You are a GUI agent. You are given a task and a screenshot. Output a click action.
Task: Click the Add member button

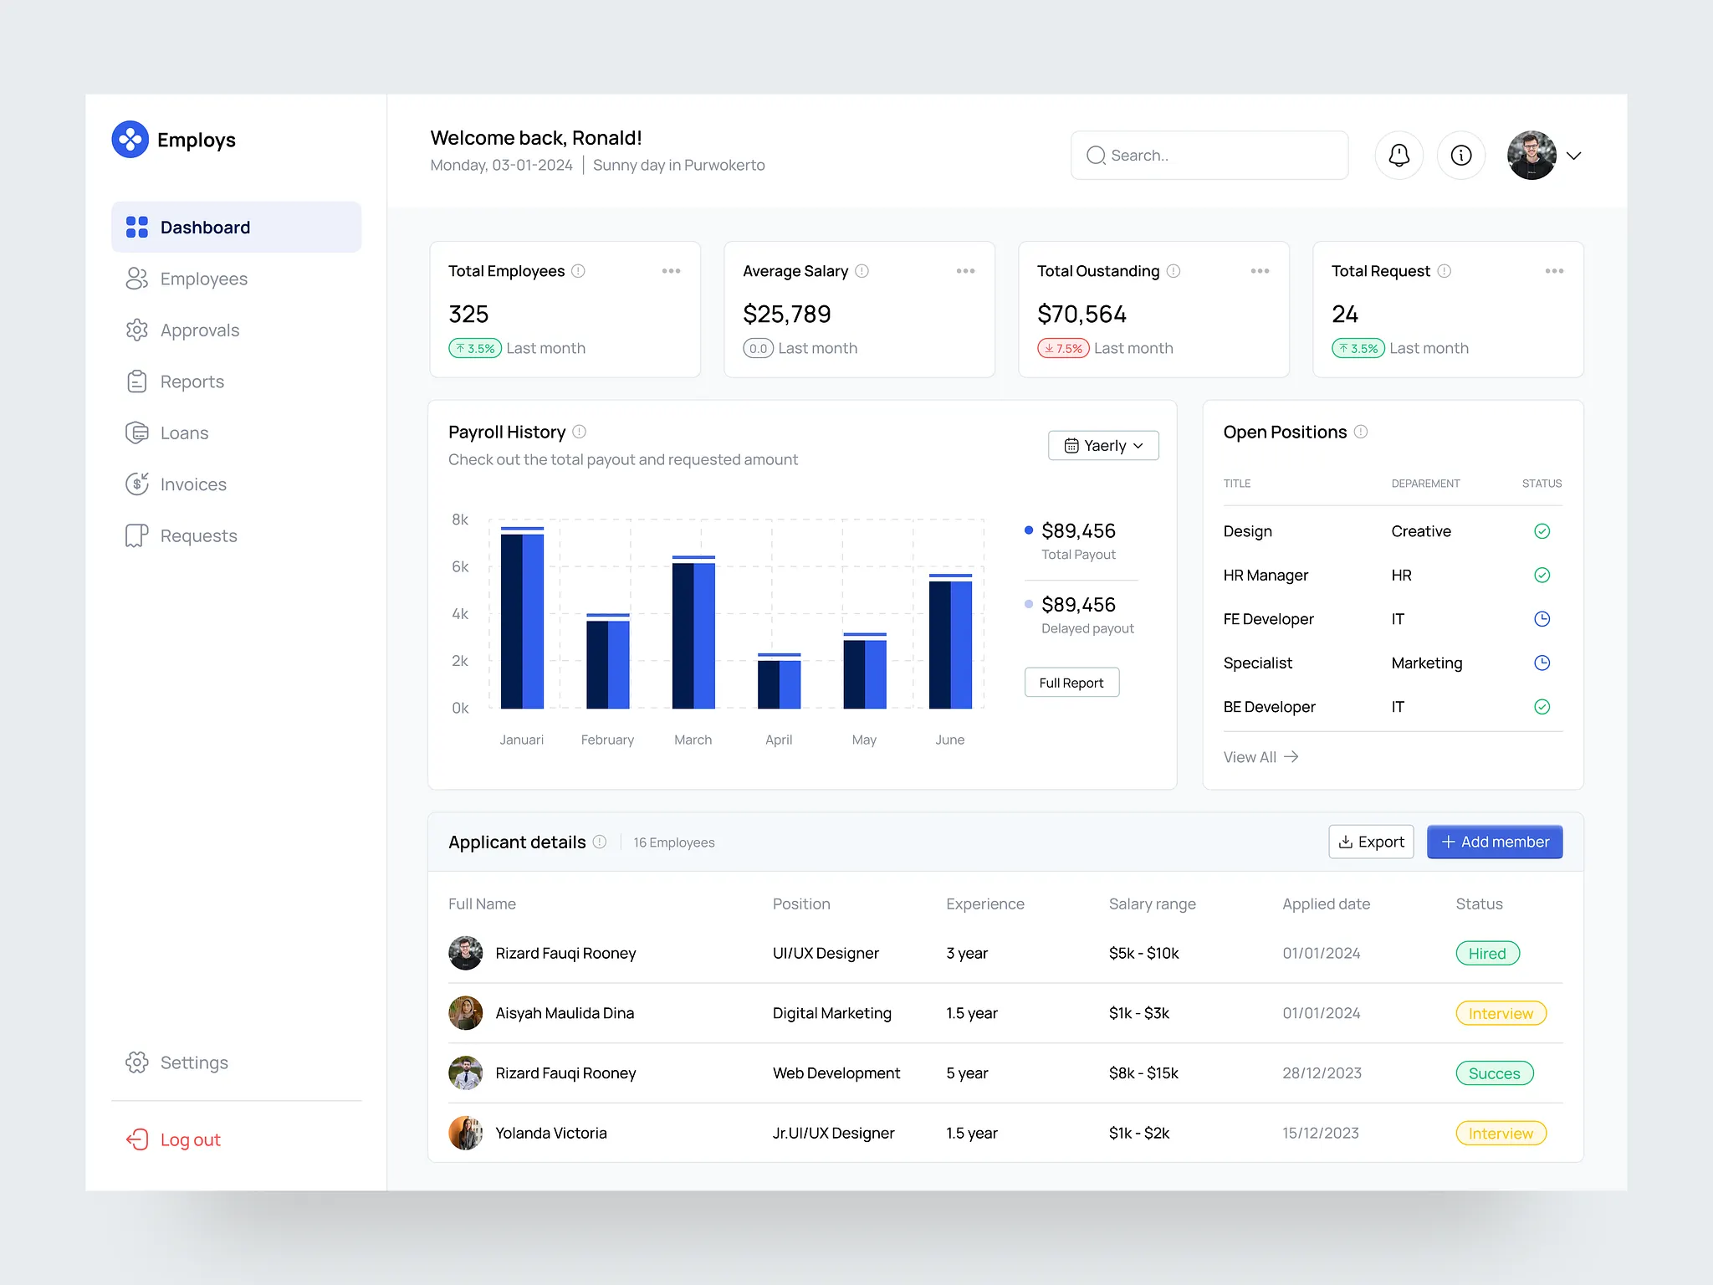coord(1494,842)
